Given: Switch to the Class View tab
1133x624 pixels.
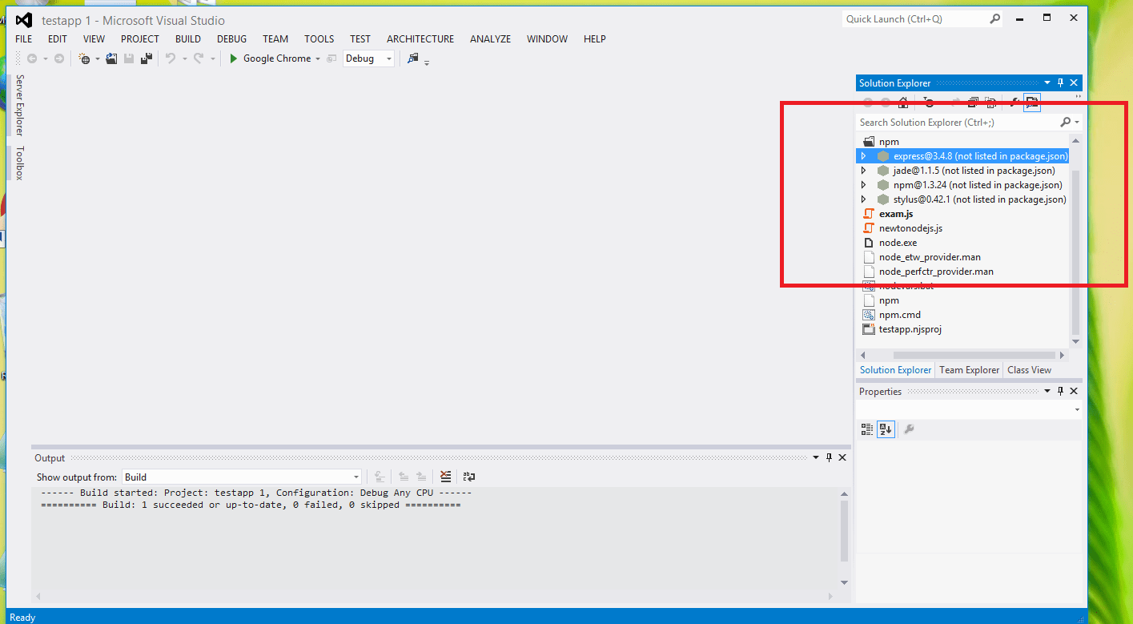Looking at the screenshot, I should 1029,370.
